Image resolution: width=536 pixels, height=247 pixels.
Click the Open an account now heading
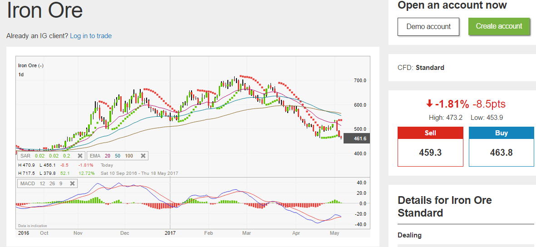[x=452, y=5]
